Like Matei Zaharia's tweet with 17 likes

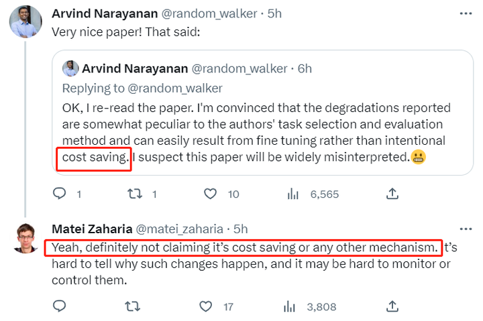[x=206, y=306]
